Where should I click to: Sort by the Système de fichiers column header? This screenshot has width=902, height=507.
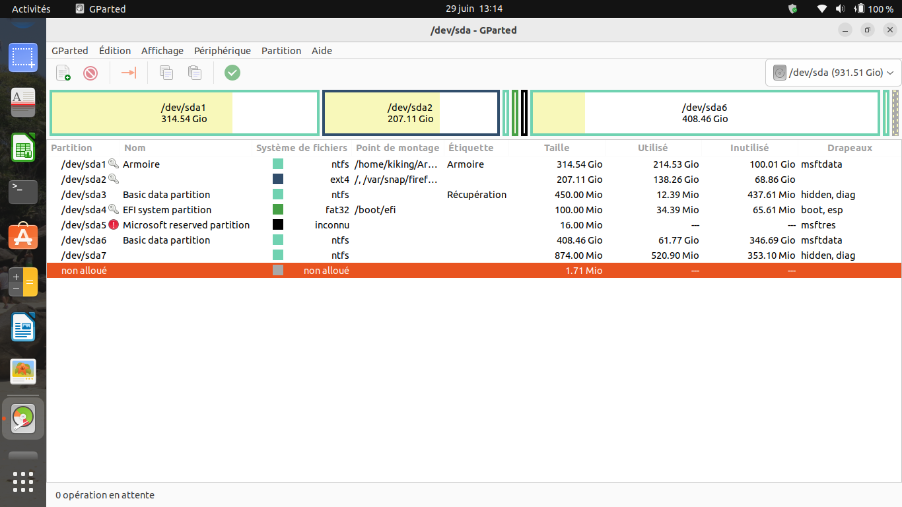302,148
